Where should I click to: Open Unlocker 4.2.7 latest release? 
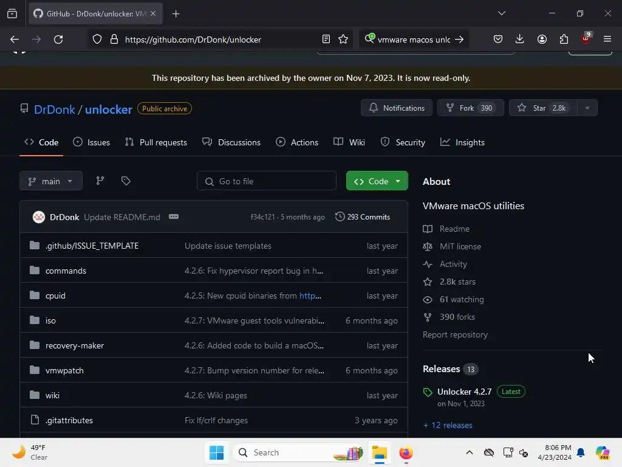pos(464,392)
